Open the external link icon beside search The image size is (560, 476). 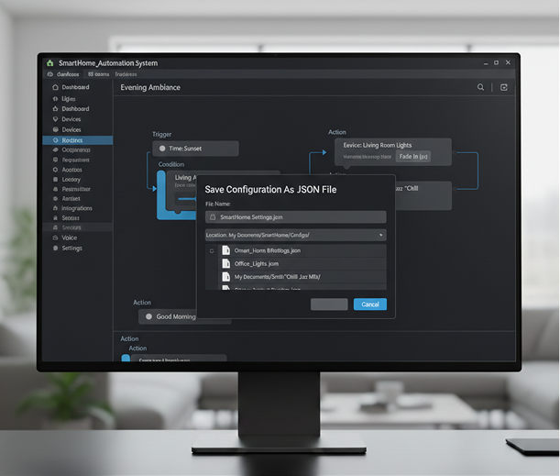click(503, 87)
